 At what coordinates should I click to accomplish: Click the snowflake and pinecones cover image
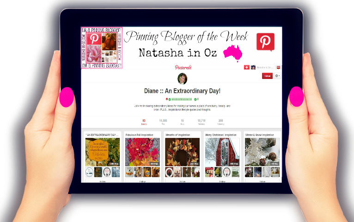(x=262, y=152)
